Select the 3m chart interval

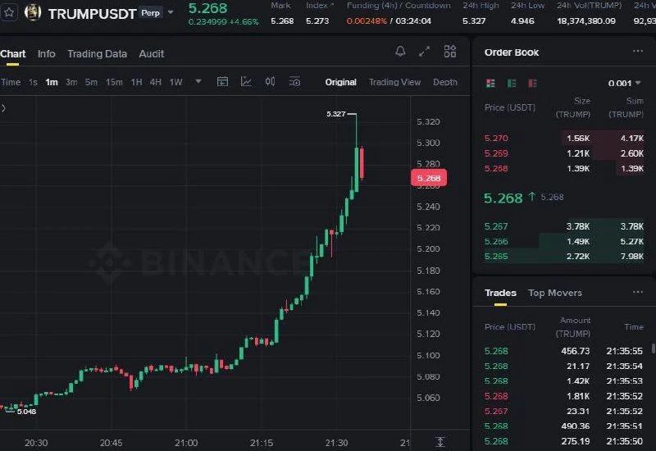(x=71, y=82)
